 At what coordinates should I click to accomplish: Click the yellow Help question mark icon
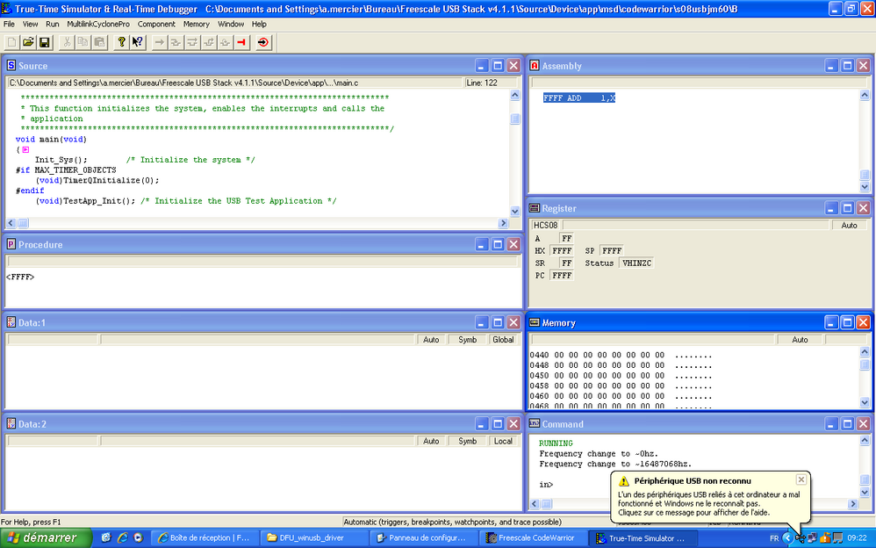pyautogui.click(x=121, y=42)
